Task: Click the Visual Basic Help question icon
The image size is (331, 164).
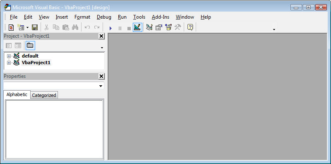Action: coord(190,27)
